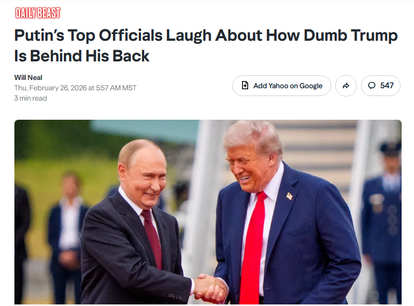The image size is (414, 306).
Task: Click the publication date Thu, February 26, 2026
Action: click(x=50, y=88)
